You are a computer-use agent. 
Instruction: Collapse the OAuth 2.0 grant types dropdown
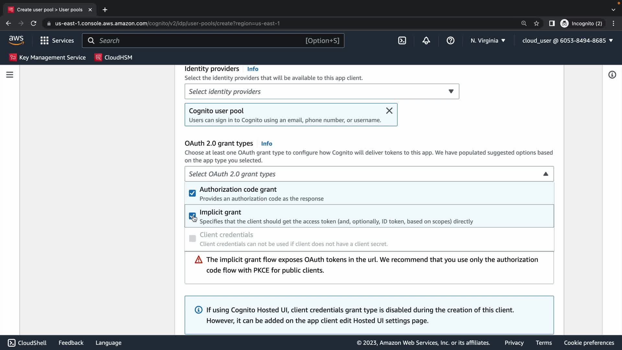click(x=546, y=174)
